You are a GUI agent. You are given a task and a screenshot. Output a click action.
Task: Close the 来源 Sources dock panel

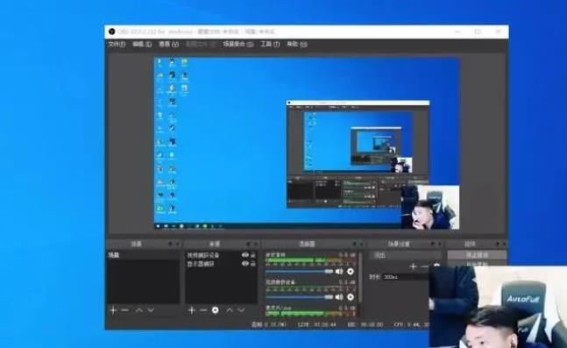(256, 245)
